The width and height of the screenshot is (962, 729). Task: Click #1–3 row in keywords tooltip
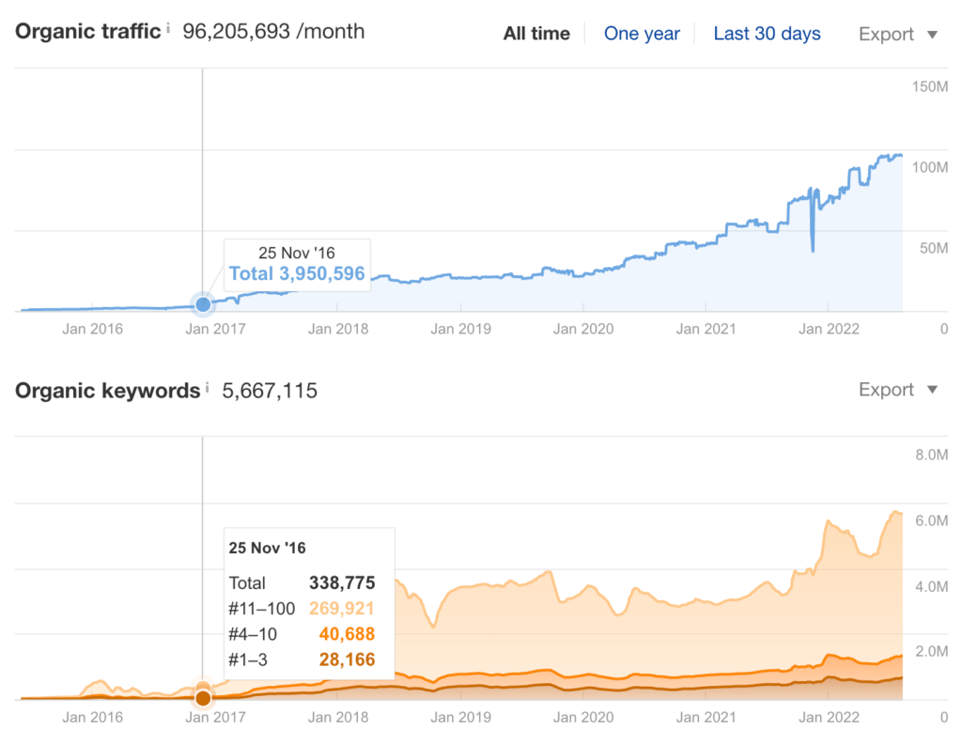[302, 659]
